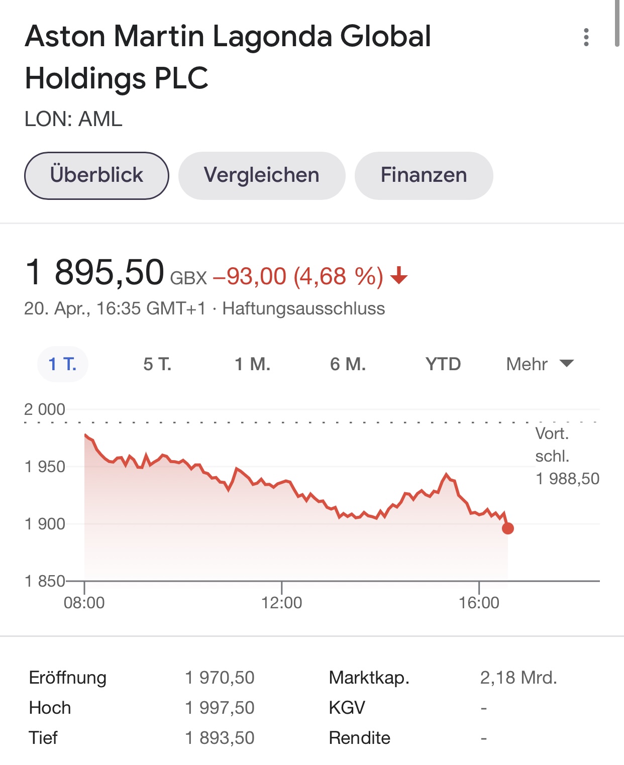
Task: Select the 1 T. time range
Action: tap(63, 364)
